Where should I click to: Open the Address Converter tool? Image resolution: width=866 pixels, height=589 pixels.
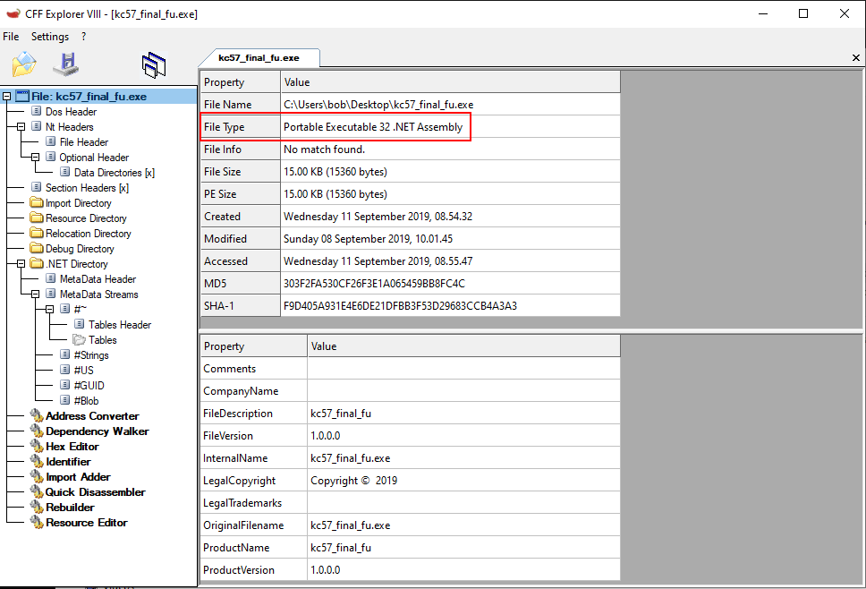pyautogui.click(x=92, y=416)
